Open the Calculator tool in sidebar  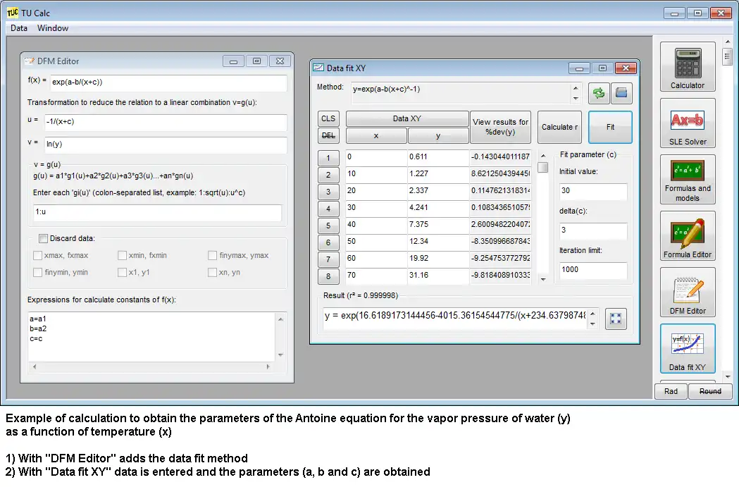pos(687,66)
